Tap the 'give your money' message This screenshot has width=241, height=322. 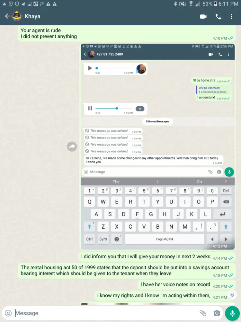(157, 257)
